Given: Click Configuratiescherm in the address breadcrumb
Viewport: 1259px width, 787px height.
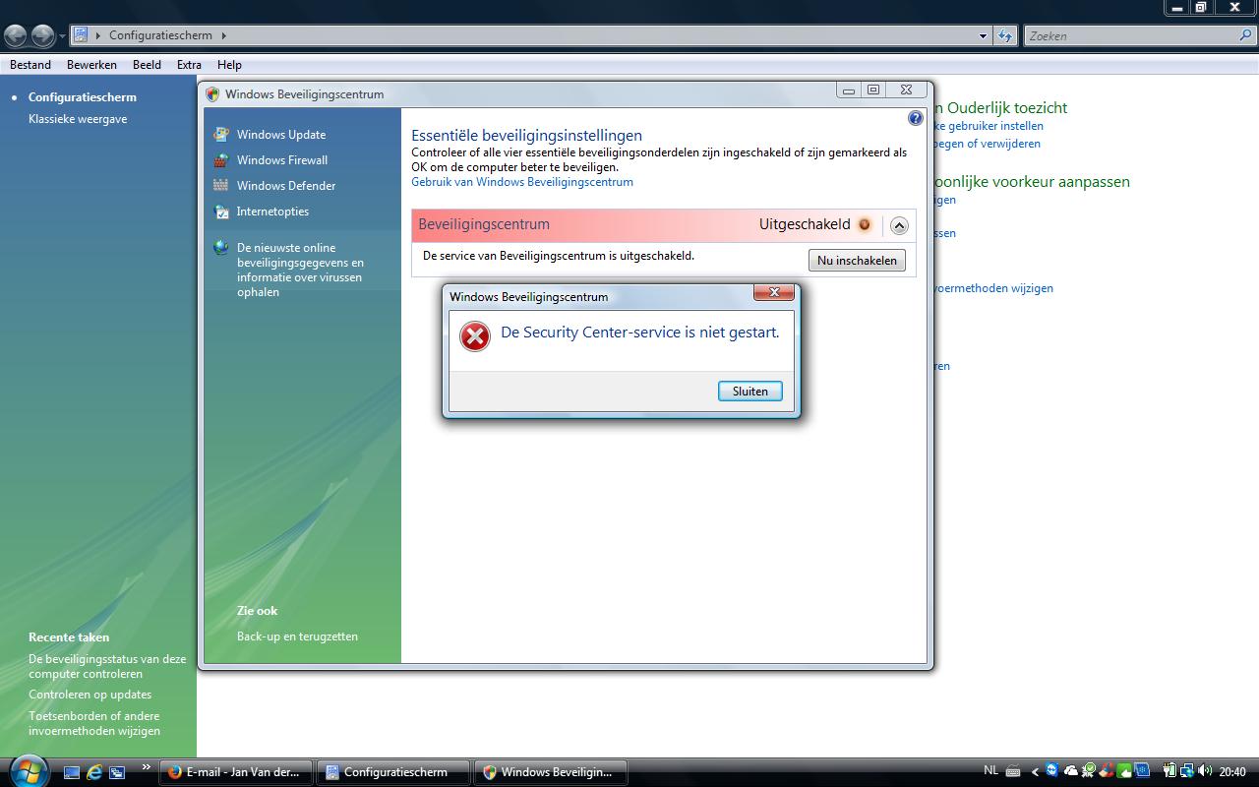Looking at the screenshot, I should pyautogui.click(x=160, y=35).
